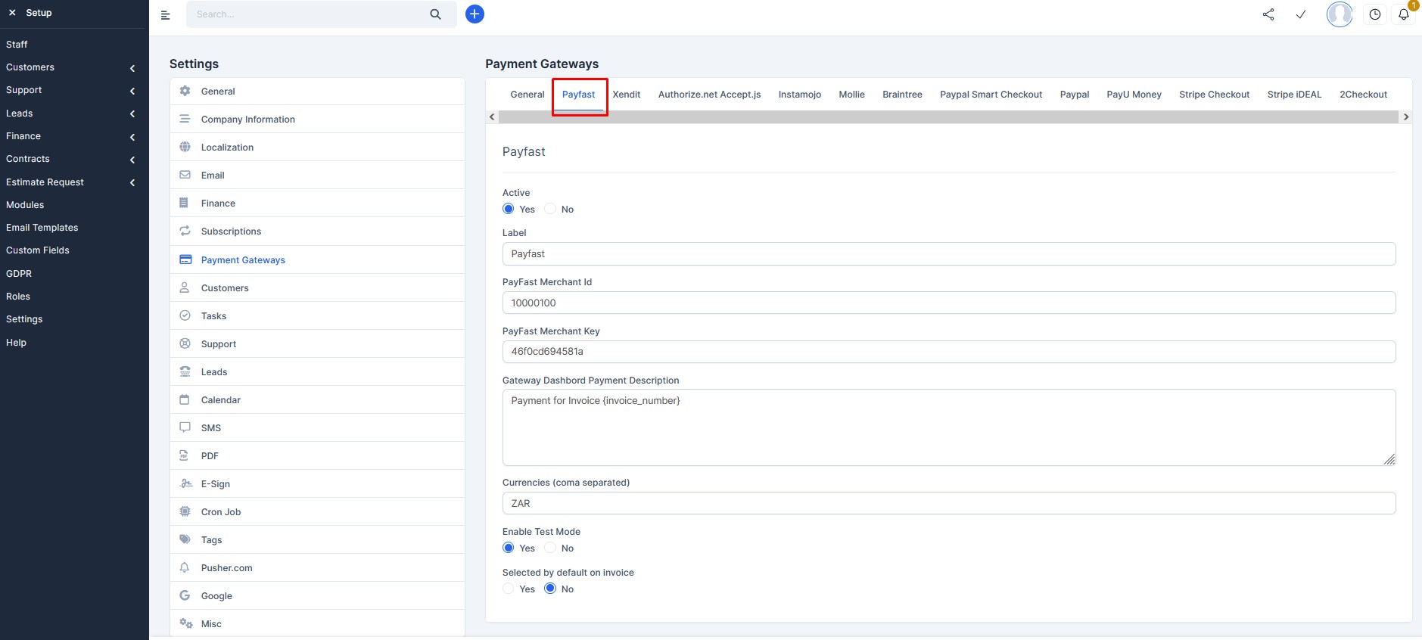Select Yes for Selected by default on invoice

pyautogui.click(x=509, y=589)
